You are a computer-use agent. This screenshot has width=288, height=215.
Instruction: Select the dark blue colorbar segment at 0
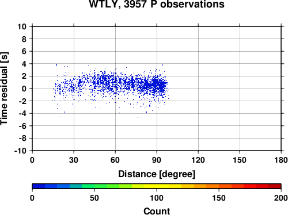click(39, 186)
